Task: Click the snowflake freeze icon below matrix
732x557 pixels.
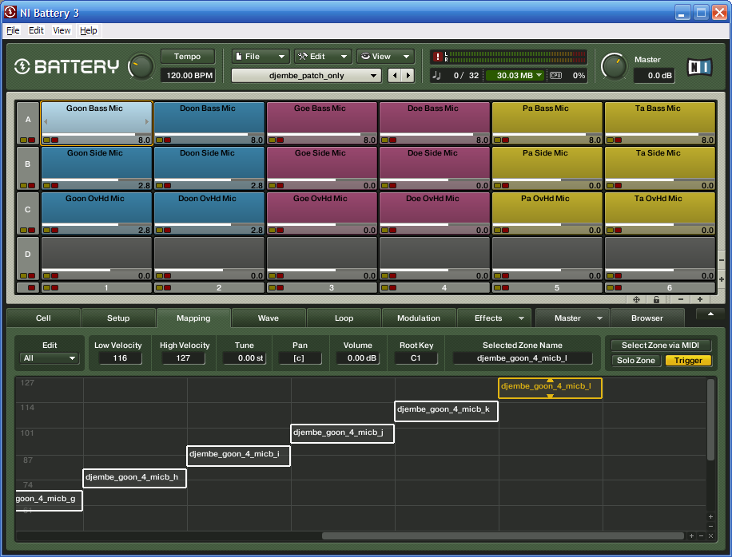Action: pyautogui.click(x=636, y=300)
